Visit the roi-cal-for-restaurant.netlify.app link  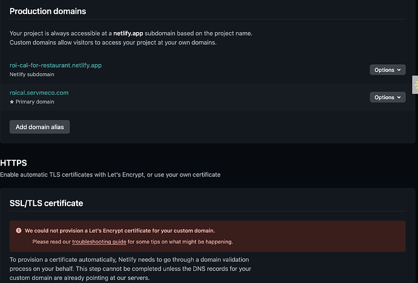click(x=56, y=65)
